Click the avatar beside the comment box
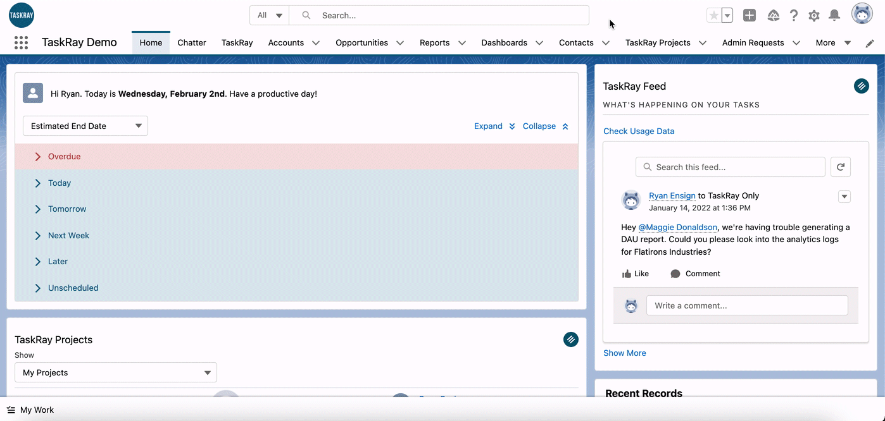885x421 pixels. click(631, 306)
